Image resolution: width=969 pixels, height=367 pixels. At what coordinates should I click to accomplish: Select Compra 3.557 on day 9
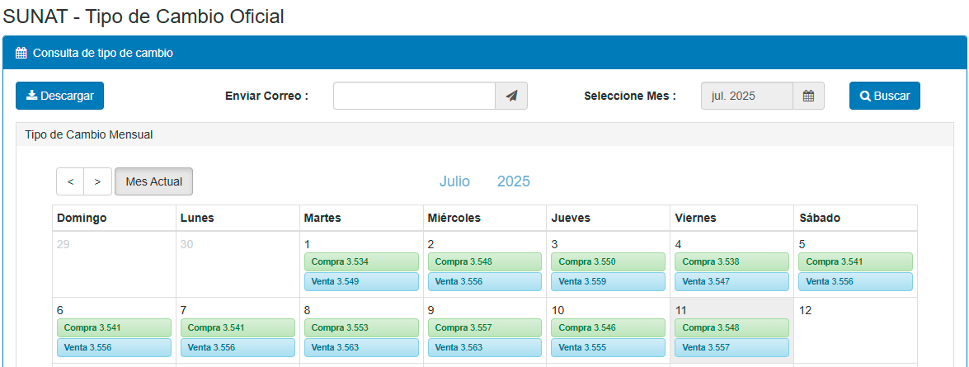(485, 328)
